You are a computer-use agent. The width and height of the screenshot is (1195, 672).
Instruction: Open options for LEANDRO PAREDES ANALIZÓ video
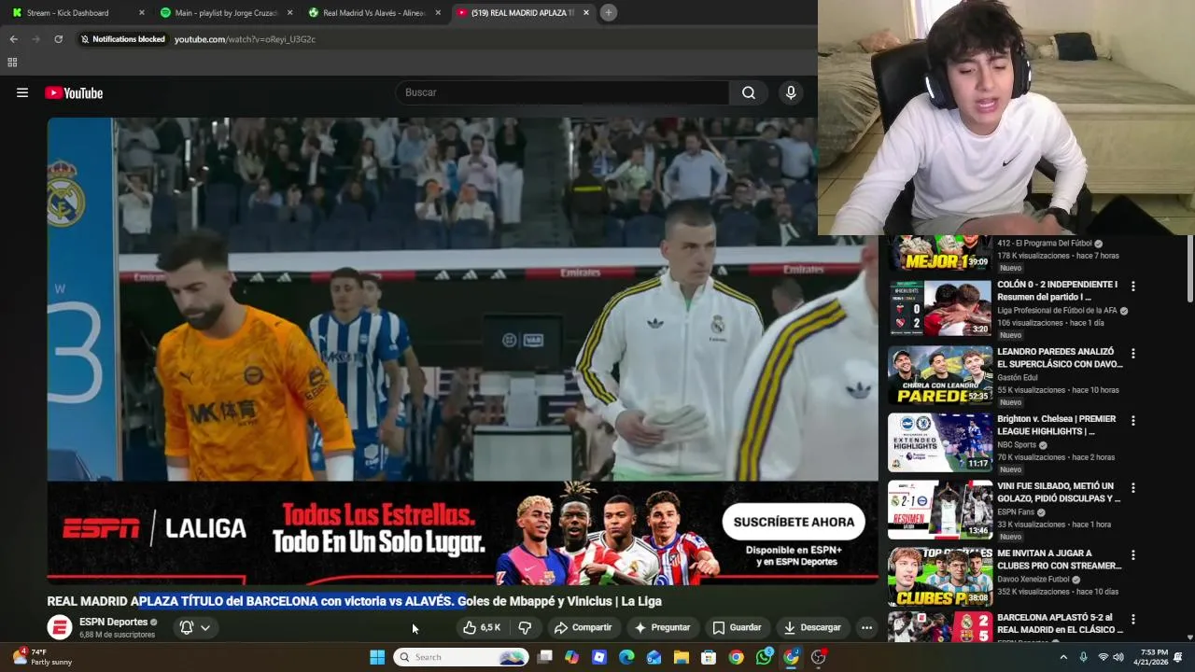pos(1133,354)
